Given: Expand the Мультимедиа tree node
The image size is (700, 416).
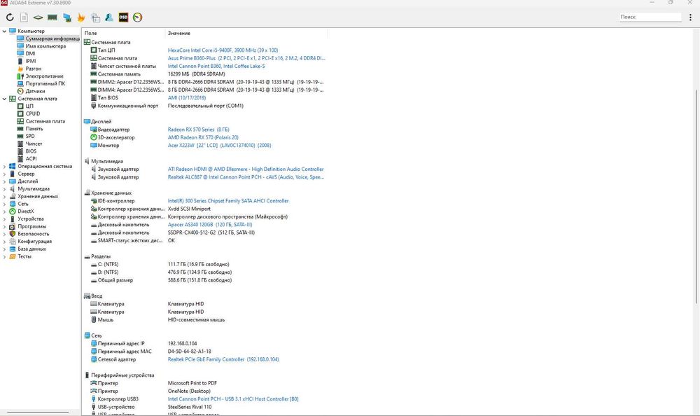Looking at the screenshot, I should (4, 189).
